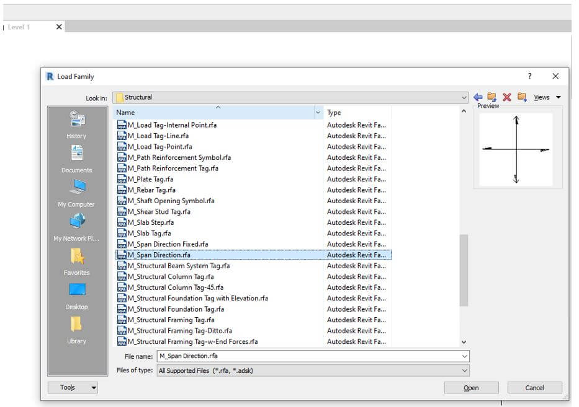Click the Open button
Image resolution: width=579 pixels, height=407 pixels.
471,387
